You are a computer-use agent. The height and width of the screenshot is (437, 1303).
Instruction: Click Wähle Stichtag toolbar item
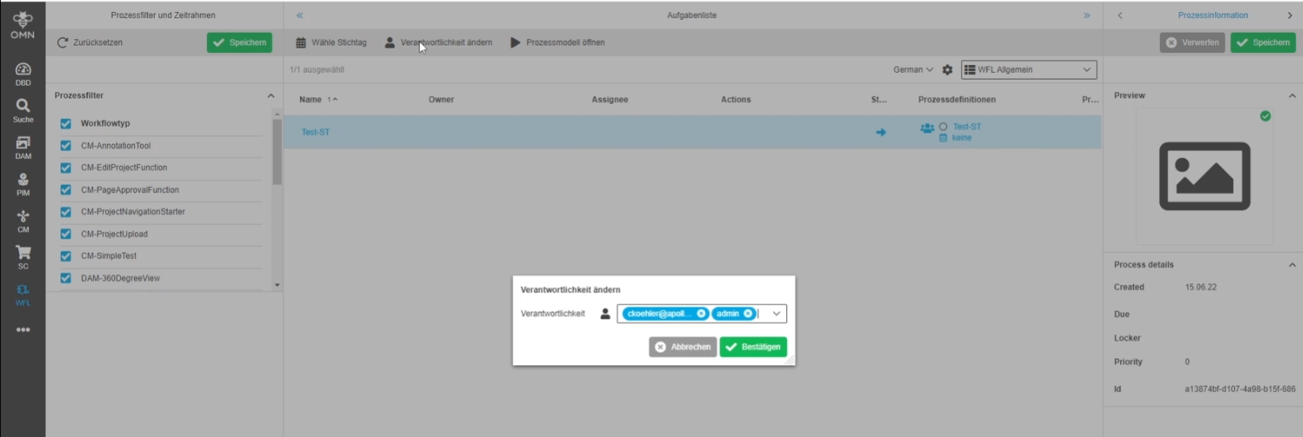click(x=331, y=42)
